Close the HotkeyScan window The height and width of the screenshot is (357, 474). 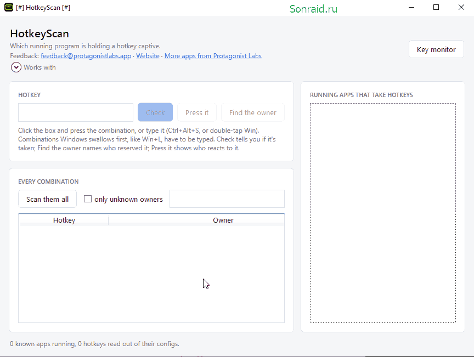point(461,7)
